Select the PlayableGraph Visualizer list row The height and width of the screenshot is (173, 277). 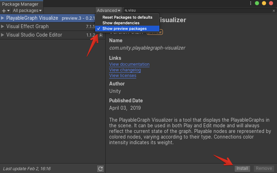click(x=48, y=18)
